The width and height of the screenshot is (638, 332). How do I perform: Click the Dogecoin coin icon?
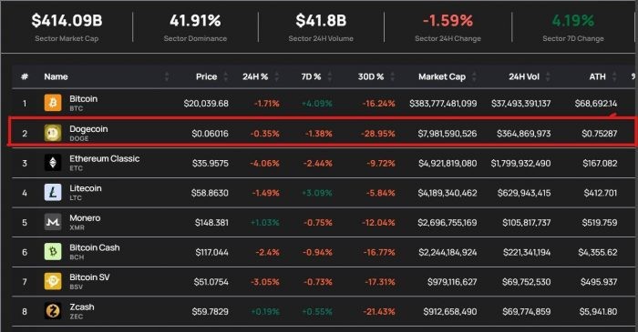pos(53,133)
